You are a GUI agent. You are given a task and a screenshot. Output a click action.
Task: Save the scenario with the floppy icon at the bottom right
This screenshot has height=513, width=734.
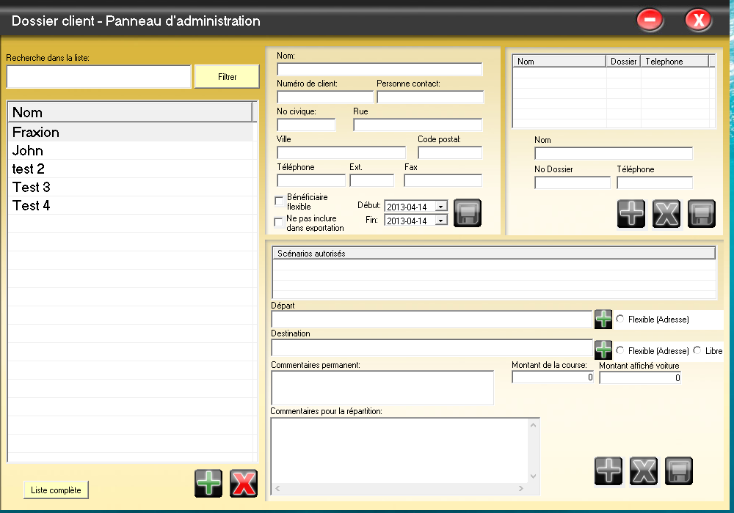[x=679, y=471]
